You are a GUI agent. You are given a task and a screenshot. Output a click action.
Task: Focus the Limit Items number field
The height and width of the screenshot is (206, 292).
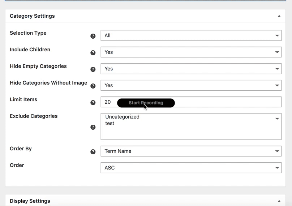tap(191, 102)
